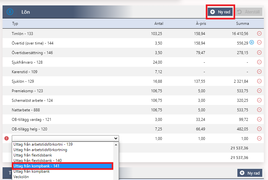The width and height of the screenshot is (268, 180).
Task: Click the Typ column header
Action: [15, 24]
